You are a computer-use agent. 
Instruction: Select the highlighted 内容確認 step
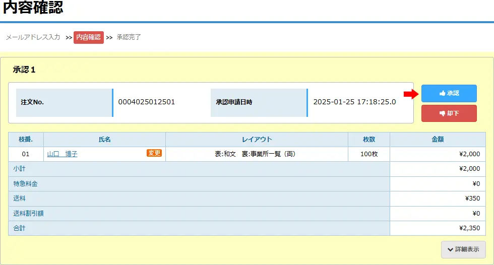pyautogui.click(x=89, y=37)
